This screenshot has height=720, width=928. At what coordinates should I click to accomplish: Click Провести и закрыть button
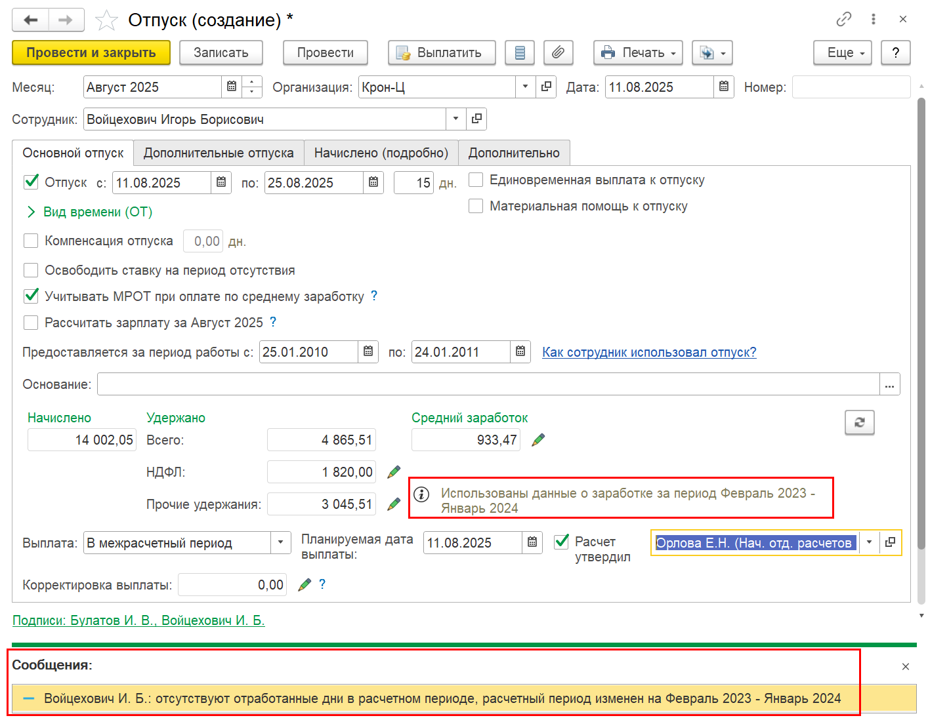tap(91, 52)
